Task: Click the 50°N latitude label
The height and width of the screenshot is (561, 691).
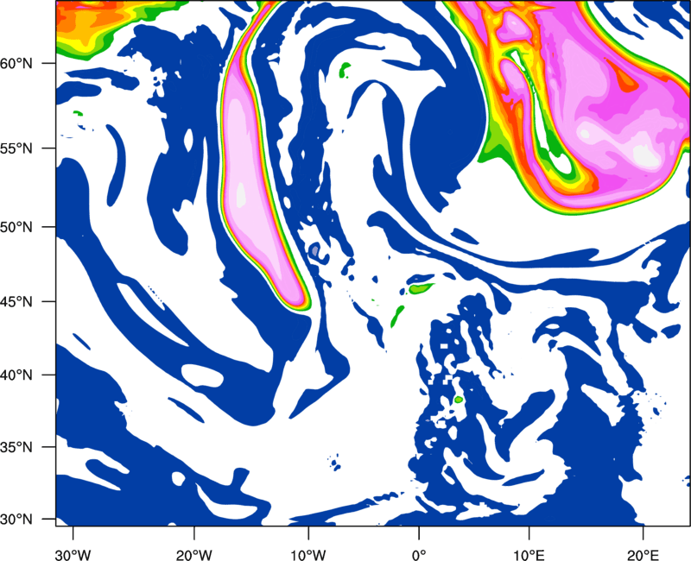Action: pos(16,227)
